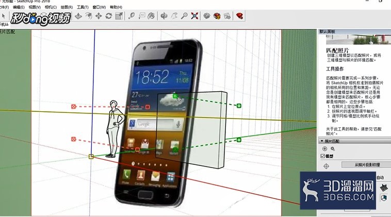This screenshot has height=217, width=391.
Task: Click the instructor preview thumbnail
Action: (x=359, y=39)
